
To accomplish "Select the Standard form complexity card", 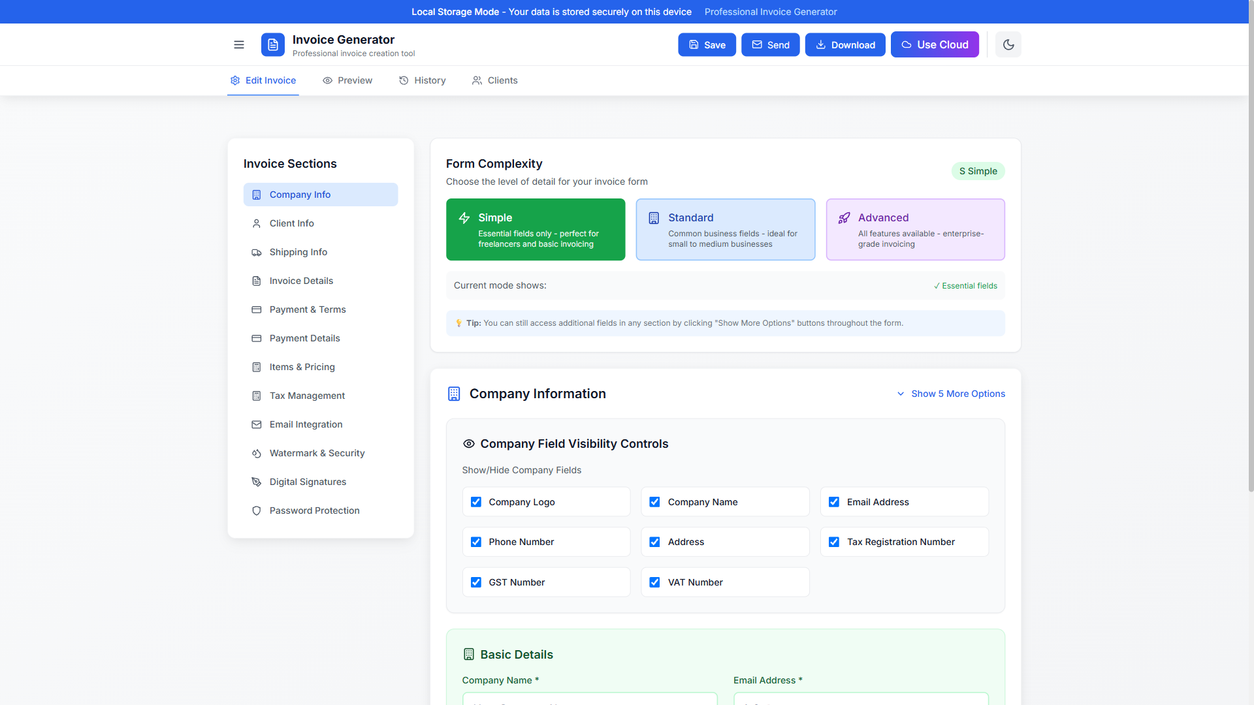I will [725, 229].
